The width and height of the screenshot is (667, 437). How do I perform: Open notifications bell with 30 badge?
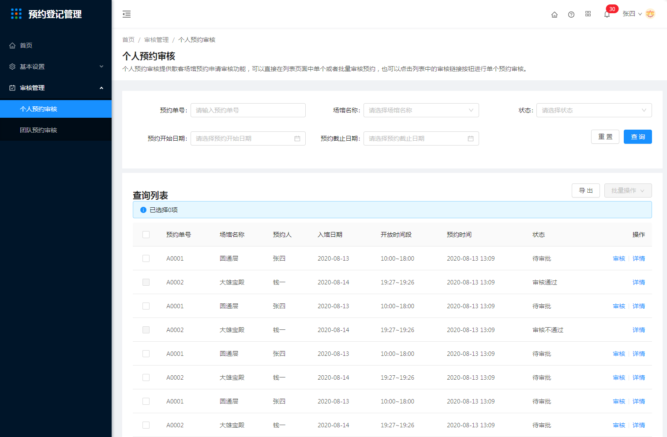click(607, 14)
